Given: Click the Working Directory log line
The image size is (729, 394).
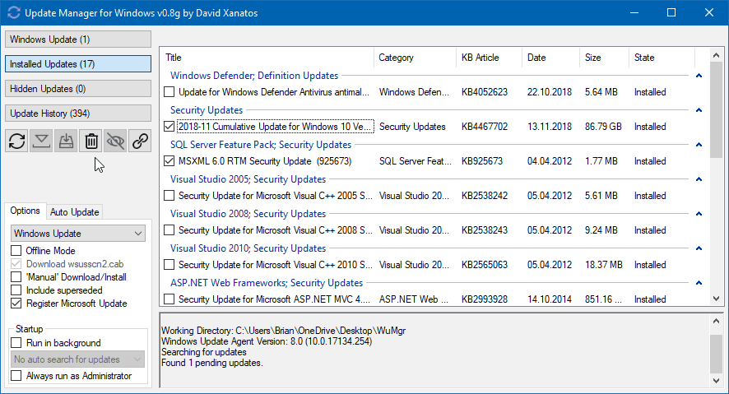Looking at the screenshot, I should [284, 331].
